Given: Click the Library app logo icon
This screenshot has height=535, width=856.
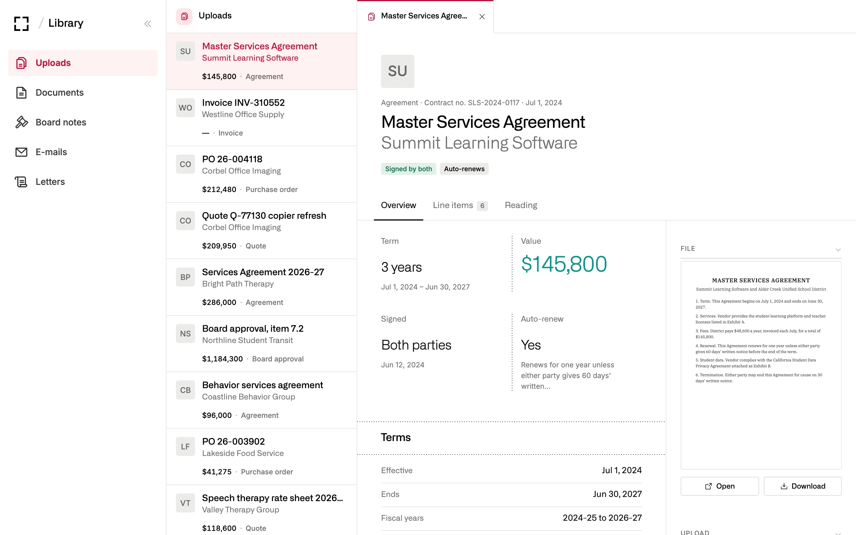Looking at the screenshot, I should [21, 23].
